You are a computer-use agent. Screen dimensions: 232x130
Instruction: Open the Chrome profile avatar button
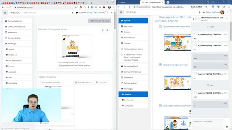[109, 7]
